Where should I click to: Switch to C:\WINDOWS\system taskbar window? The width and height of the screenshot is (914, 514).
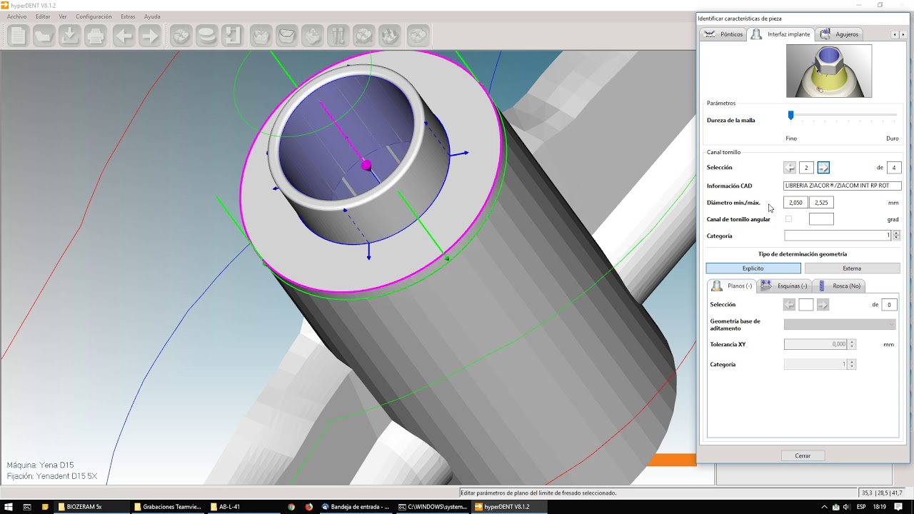(x=432, y=507)
